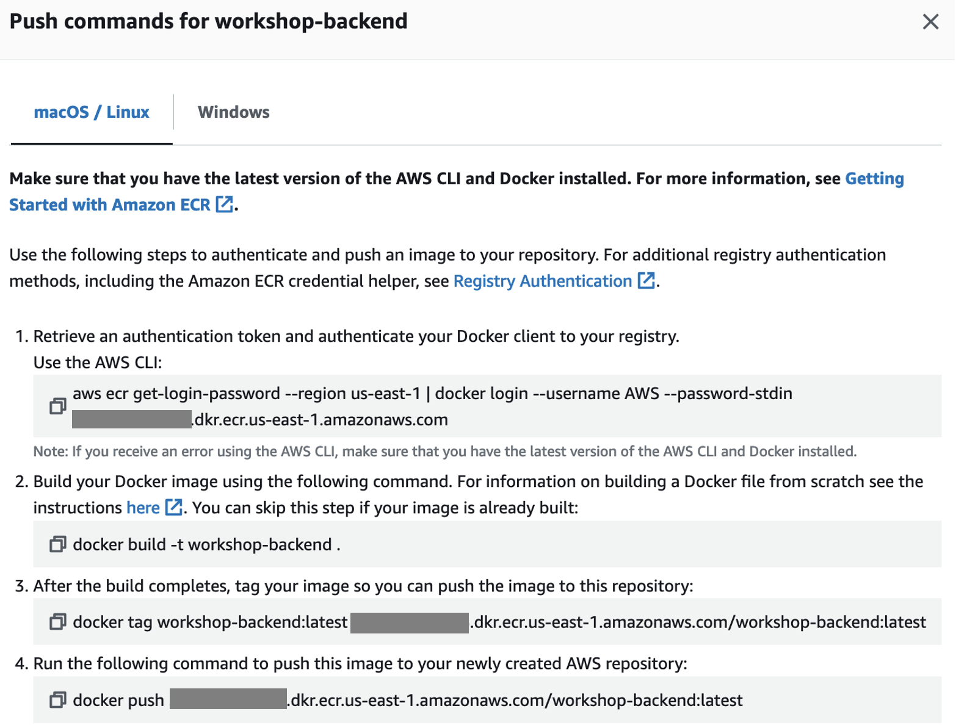Open the Registry Authentication link

coord(543,281)
